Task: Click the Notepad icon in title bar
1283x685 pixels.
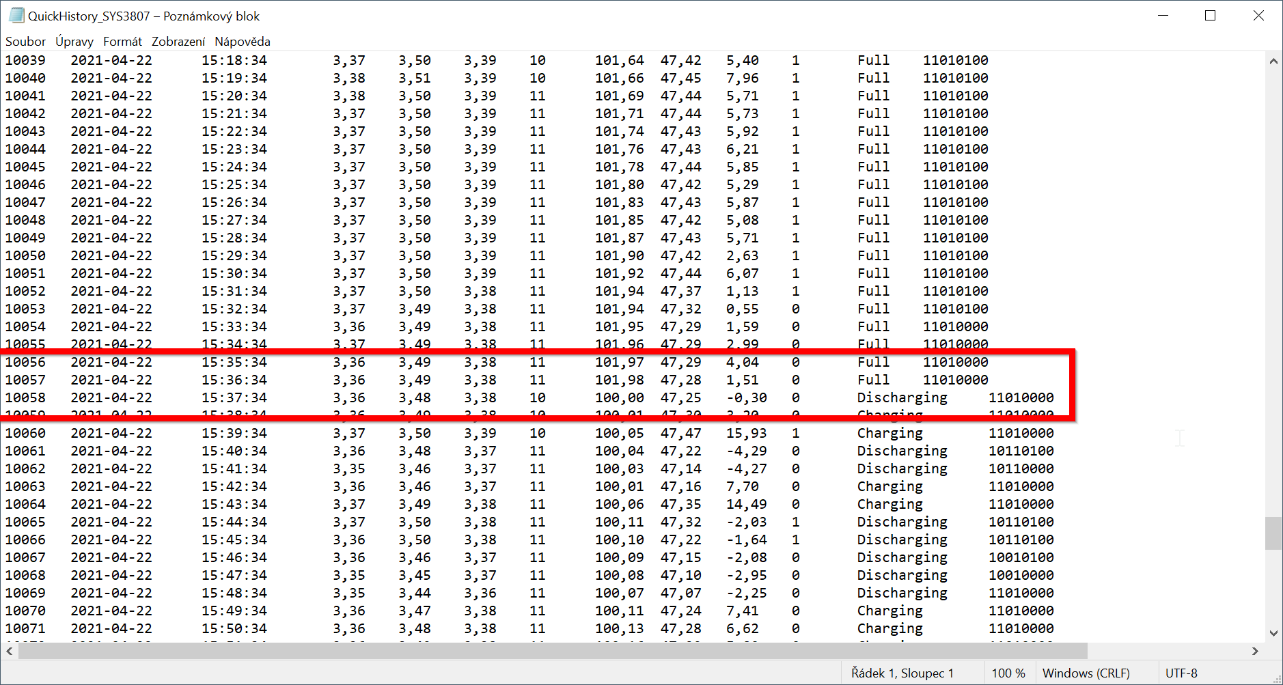Action: click(16, 16)
